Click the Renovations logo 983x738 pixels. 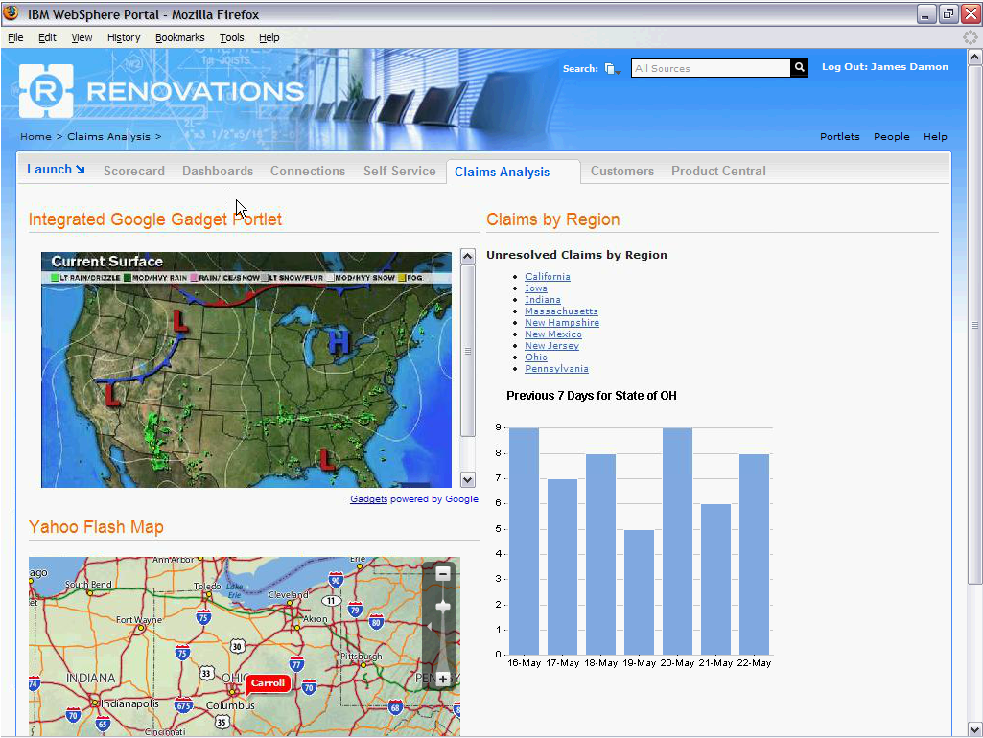[162, 91]
